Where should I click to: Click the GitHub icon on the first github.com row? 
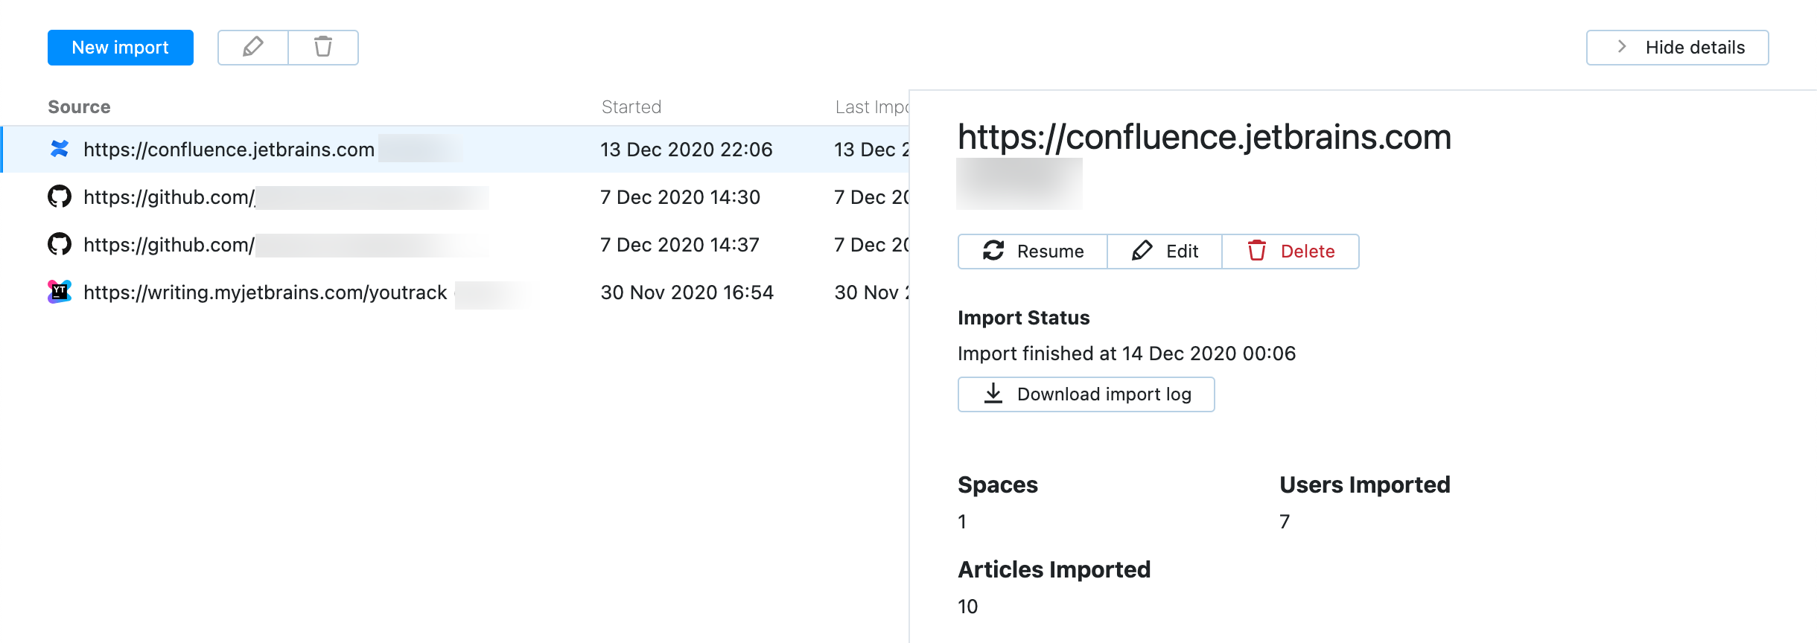point(60,197)
